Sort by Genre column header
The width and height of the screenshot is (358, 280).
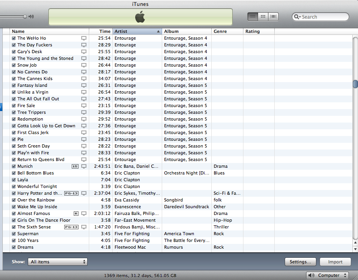click(x=228, y=31)
